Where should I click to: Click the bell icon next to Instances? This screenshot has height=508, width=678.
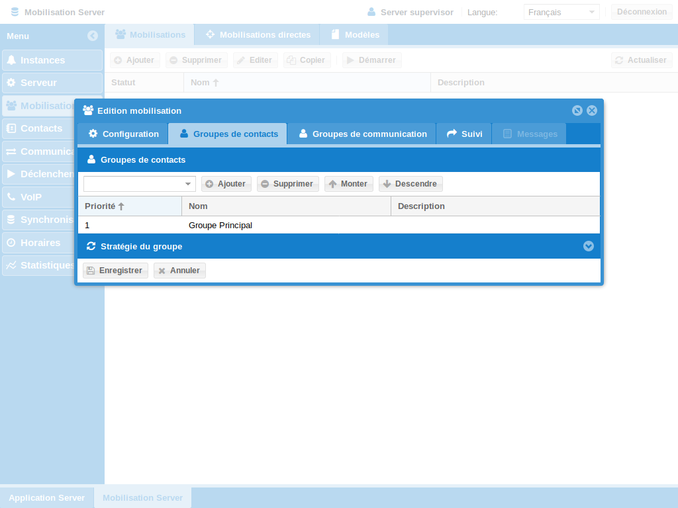(11, 60)
